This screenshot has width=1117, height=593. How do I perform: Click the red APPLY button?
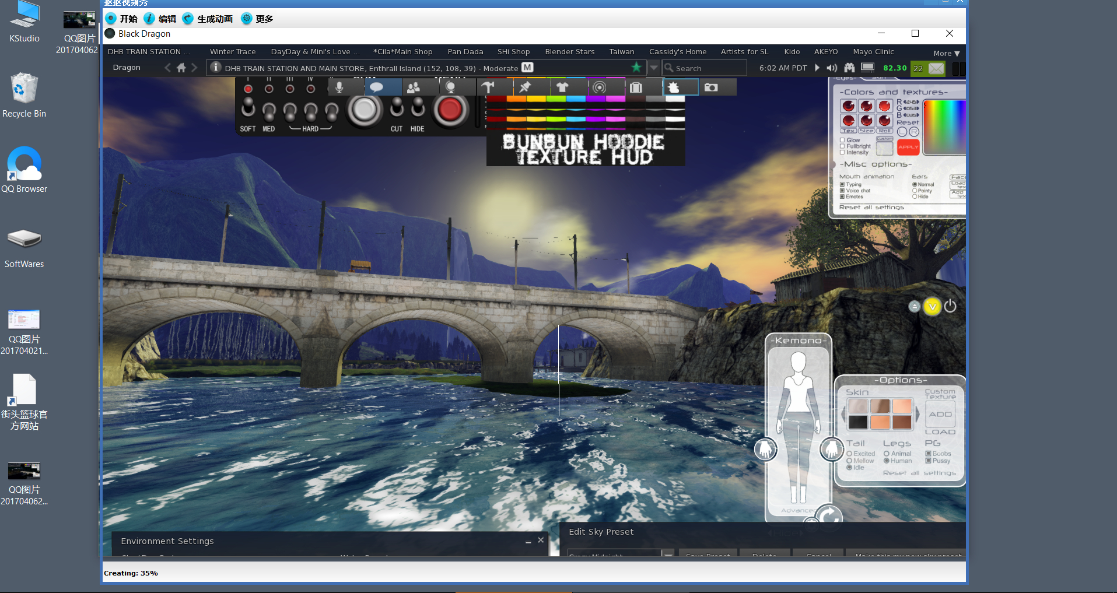click(x=908, y=147)
